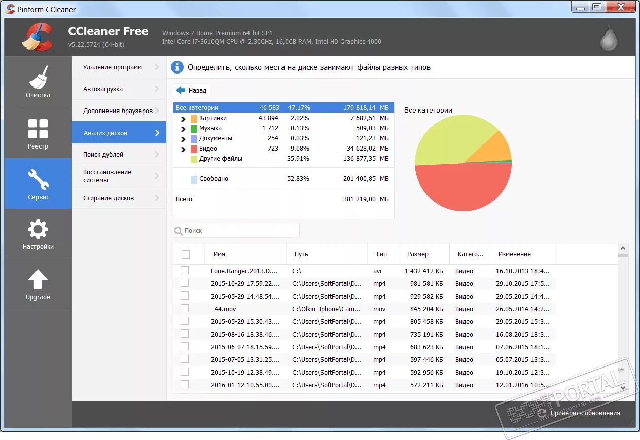640x440 pixels.
Task: Check the 2015-08-16 18.38.46 file checkbox
Action: coord(185,334)
